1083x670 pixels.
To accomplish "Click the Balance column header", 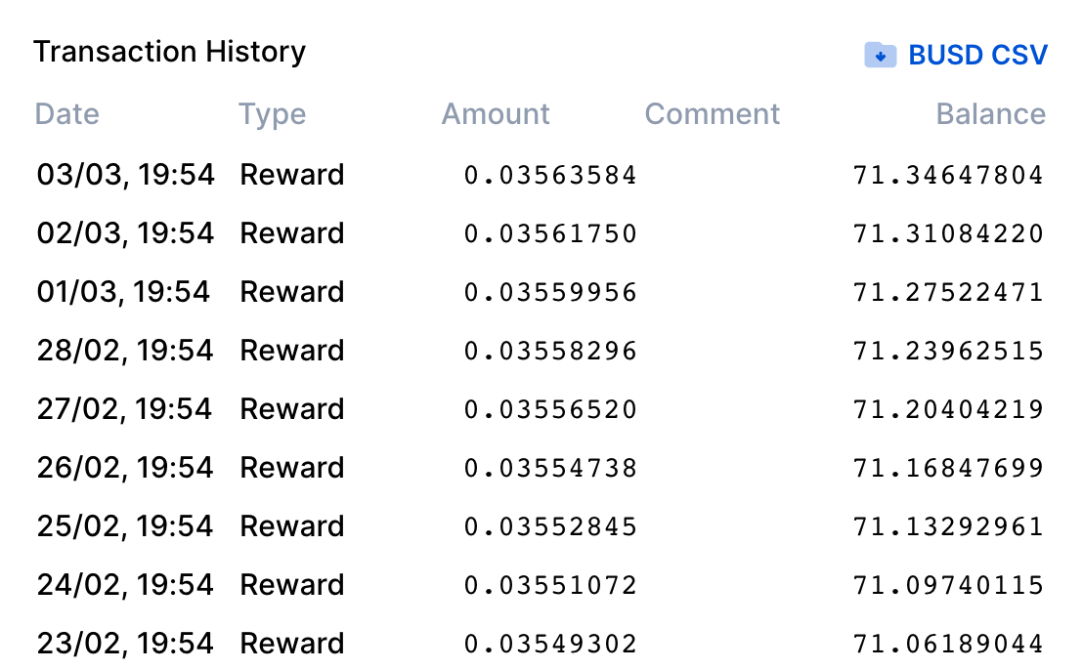I will click(990, 114).
